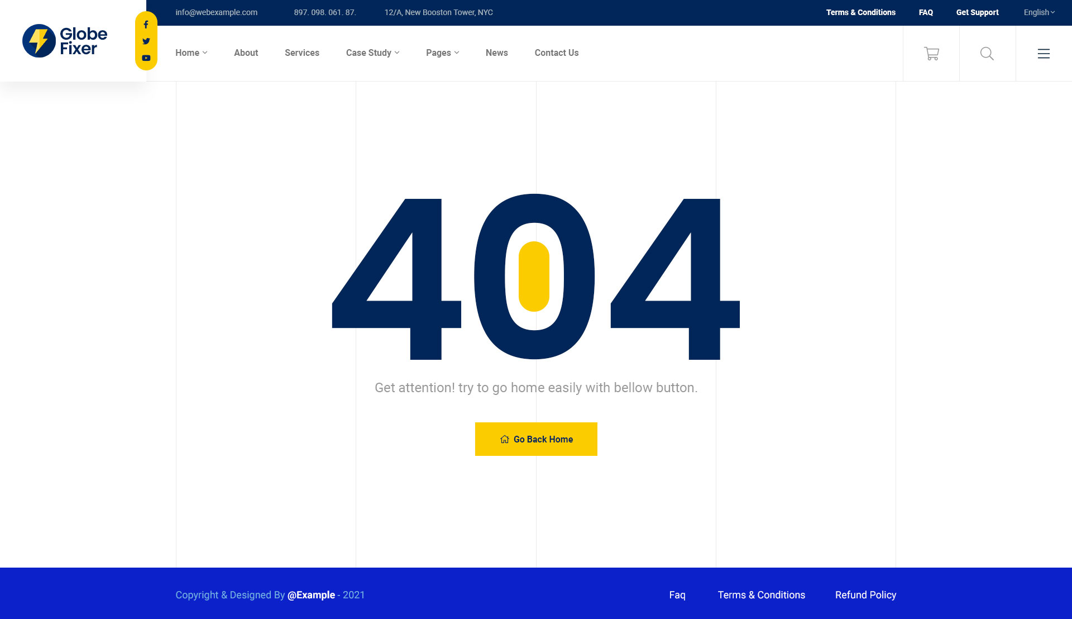
Task: Select Services in the navigation menu
Action: click(x=302, y=53)
